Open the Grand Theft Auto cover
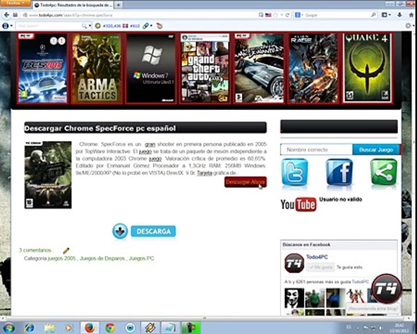The width and height of the screenshot is (417, 334). pos(205,68)
